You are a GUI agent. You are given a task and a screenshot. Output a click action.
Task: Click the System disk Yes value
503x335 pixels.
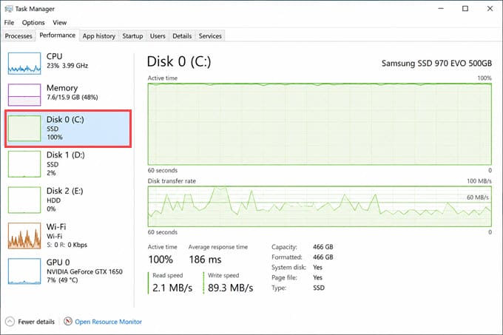tap(317, 268)
